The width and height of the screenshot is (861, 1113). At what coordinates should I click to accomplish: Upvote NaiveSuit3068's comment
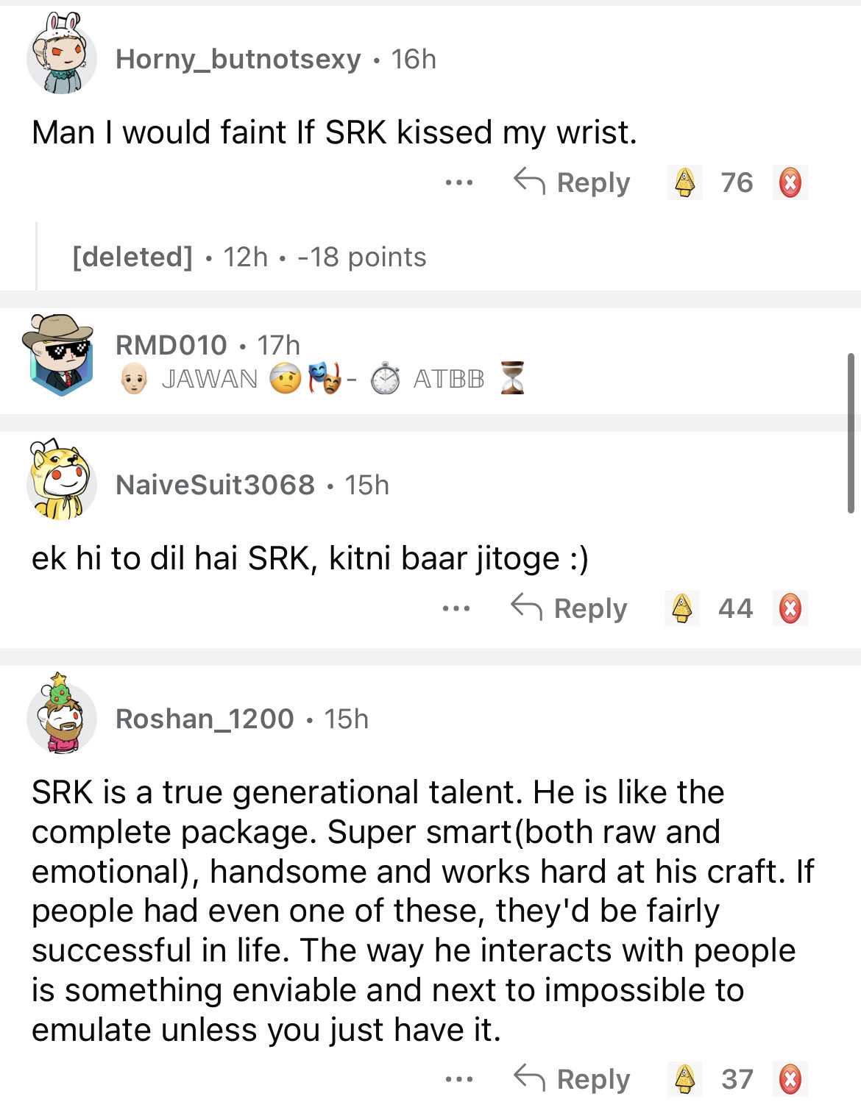(682, 608)
